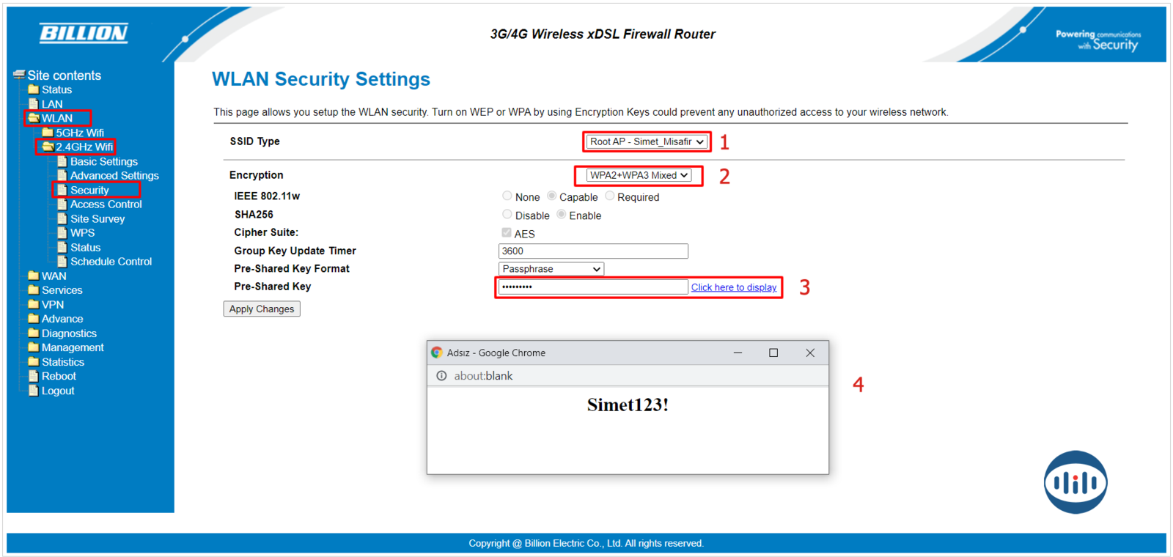Open Access Control in the sidebar
1173x557 pixels.
pos(106,204)
